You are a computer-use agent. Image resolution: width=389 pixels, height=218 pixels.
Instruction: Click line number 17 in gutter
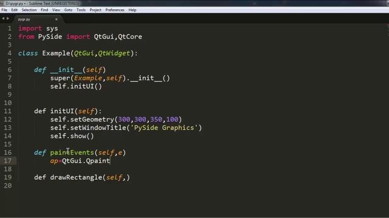point(8,161)
